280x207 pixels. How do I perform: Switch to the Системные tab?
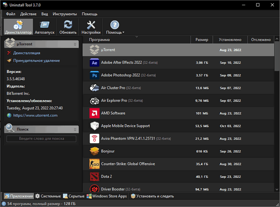[x=48, y=196]
